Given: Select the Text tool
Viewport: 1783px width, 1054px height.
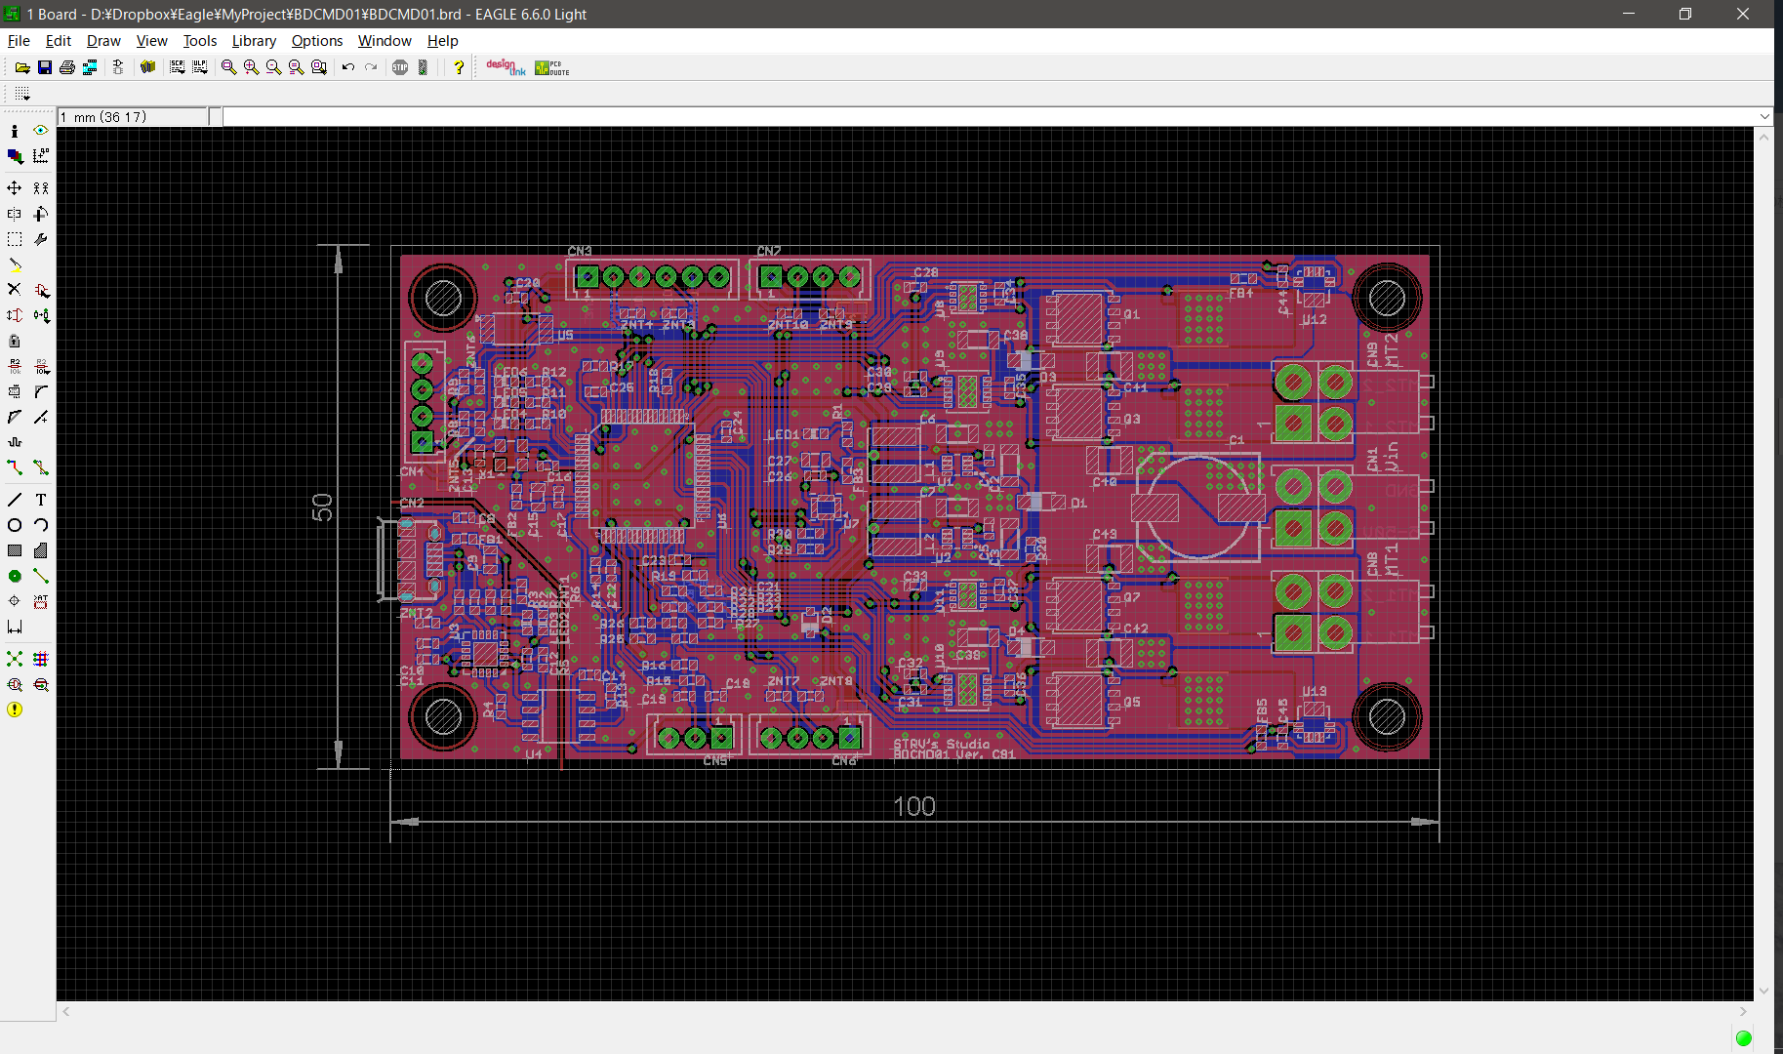Looking at the screenshot, I should pyautogui.click(x=41, y=500).
